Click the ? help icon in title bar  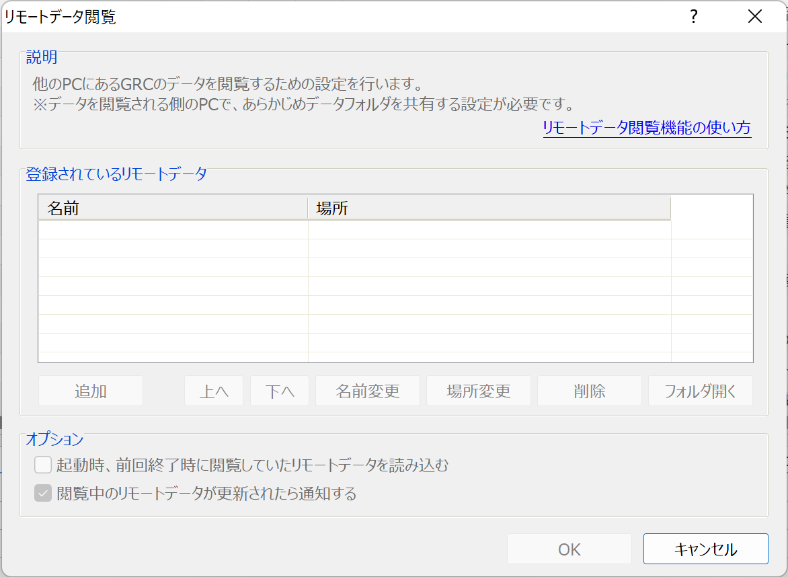[692, 16]
